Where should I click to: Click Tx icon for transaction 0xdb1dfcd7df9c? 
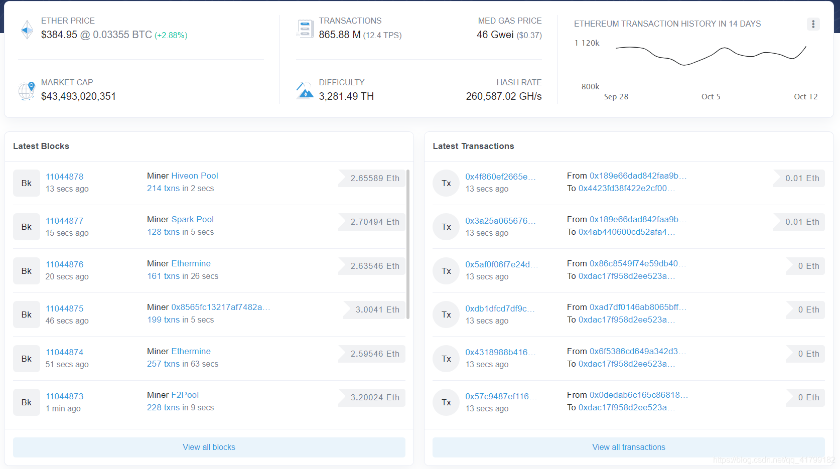[x=446, y=315]
